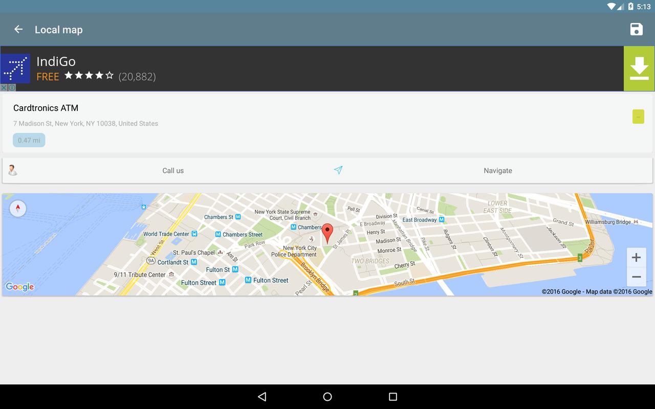The height and width of the screenshot is (409, 655).
Task: Tap St. Paul's Chapel marker icon
Action: (220, 253)
